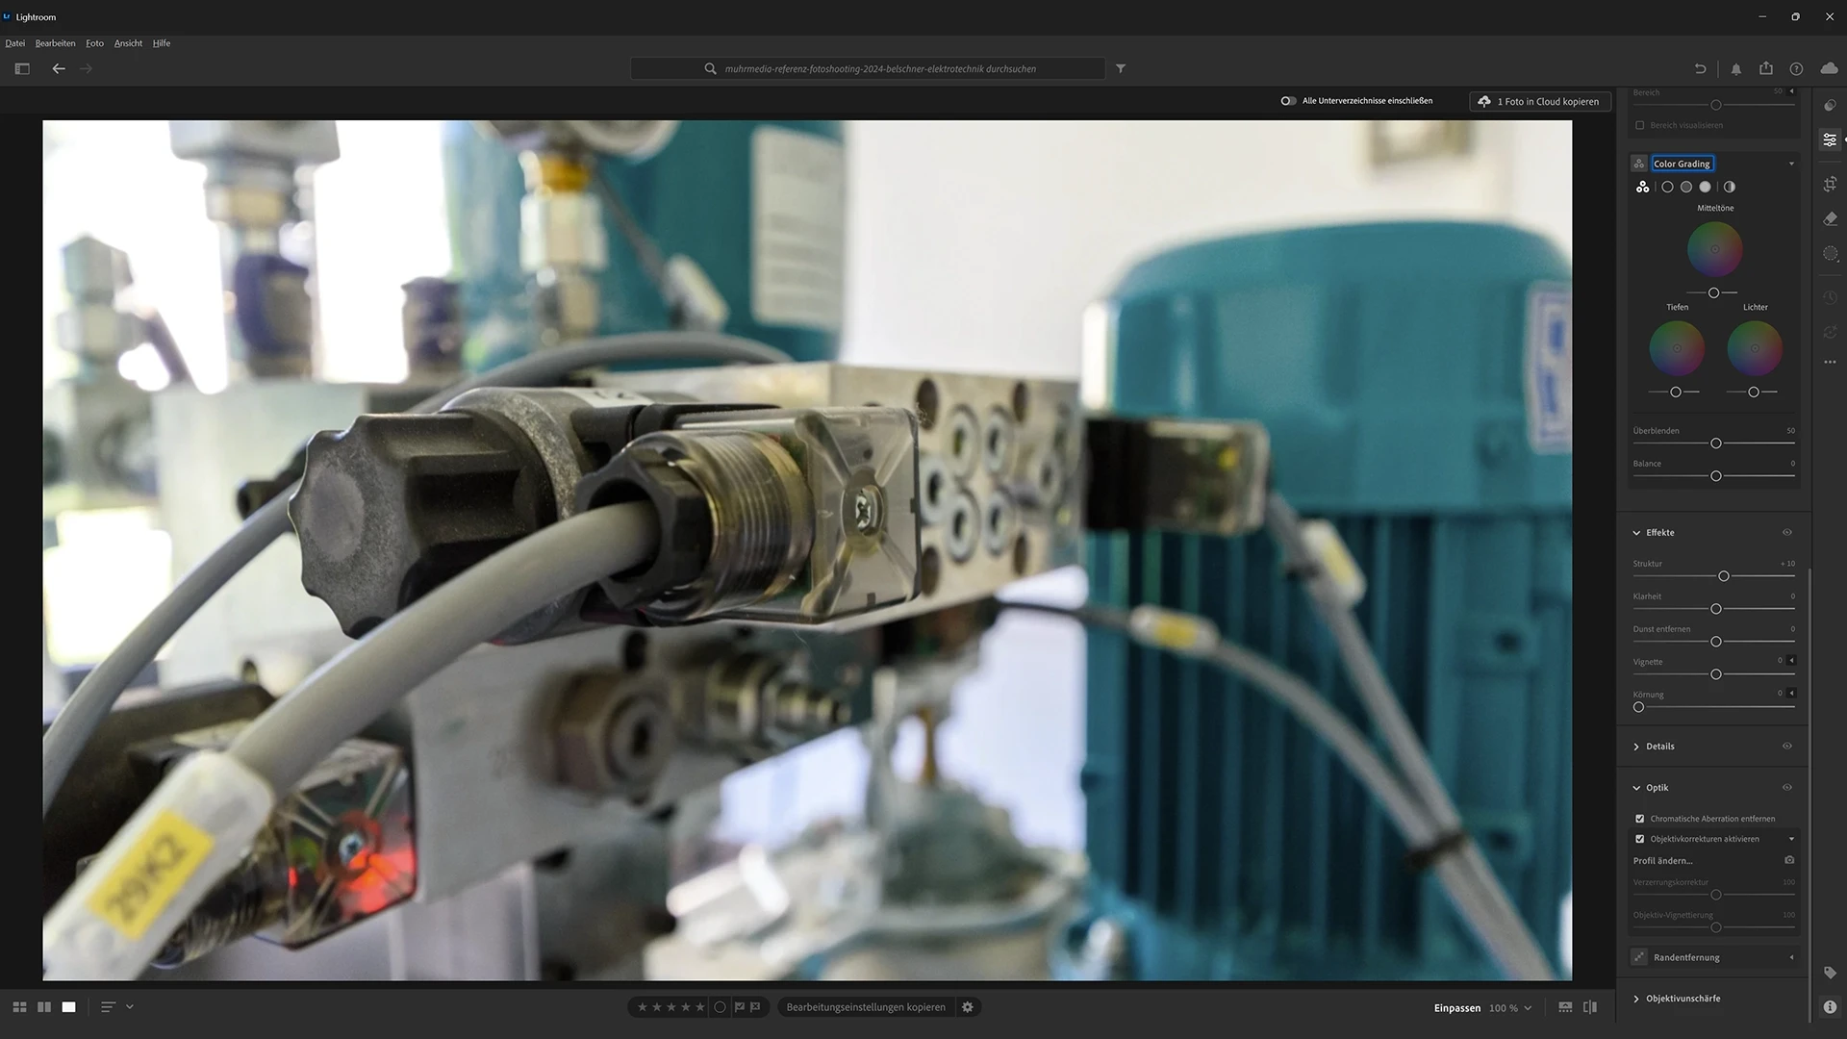Screen dimensions: 1847x1039
Task: Click the share icon in header
Action: 1766,68
